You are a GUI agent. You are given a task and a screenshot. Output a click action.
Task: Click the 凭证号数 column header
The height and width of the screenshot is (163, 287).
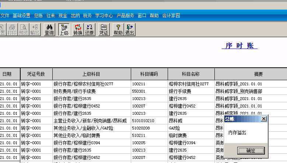[x=36, y=74]
